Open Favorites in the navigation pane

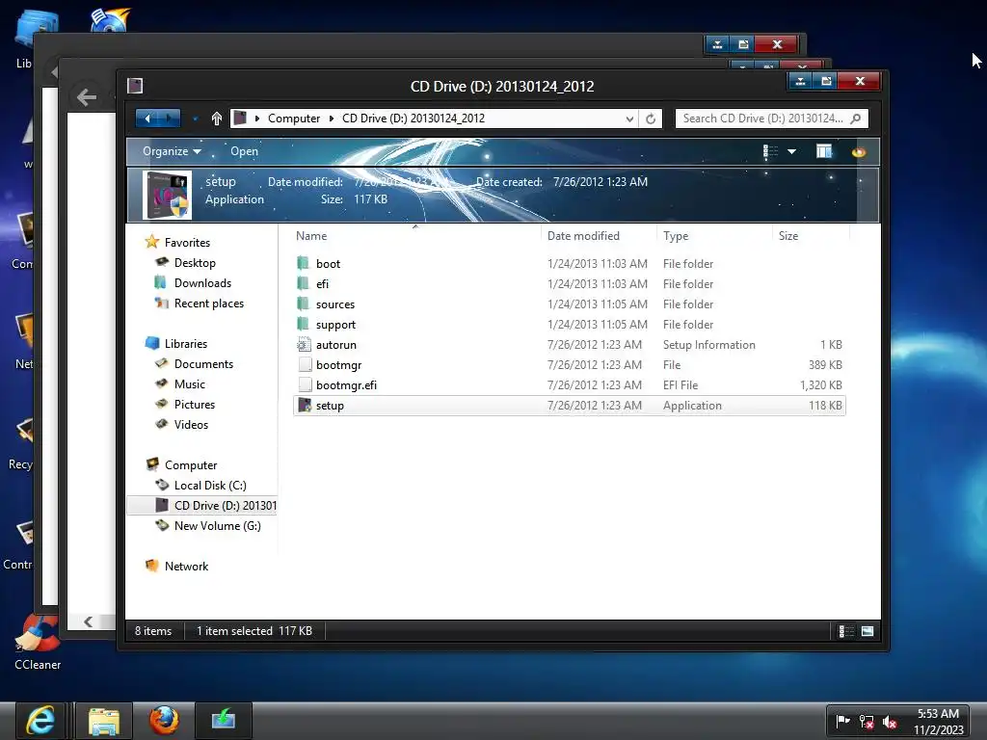pyautogui.click(x=187, y=242)
